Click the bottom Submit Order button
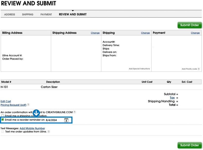This screenshot has width=203, height=150. [189, 145]
